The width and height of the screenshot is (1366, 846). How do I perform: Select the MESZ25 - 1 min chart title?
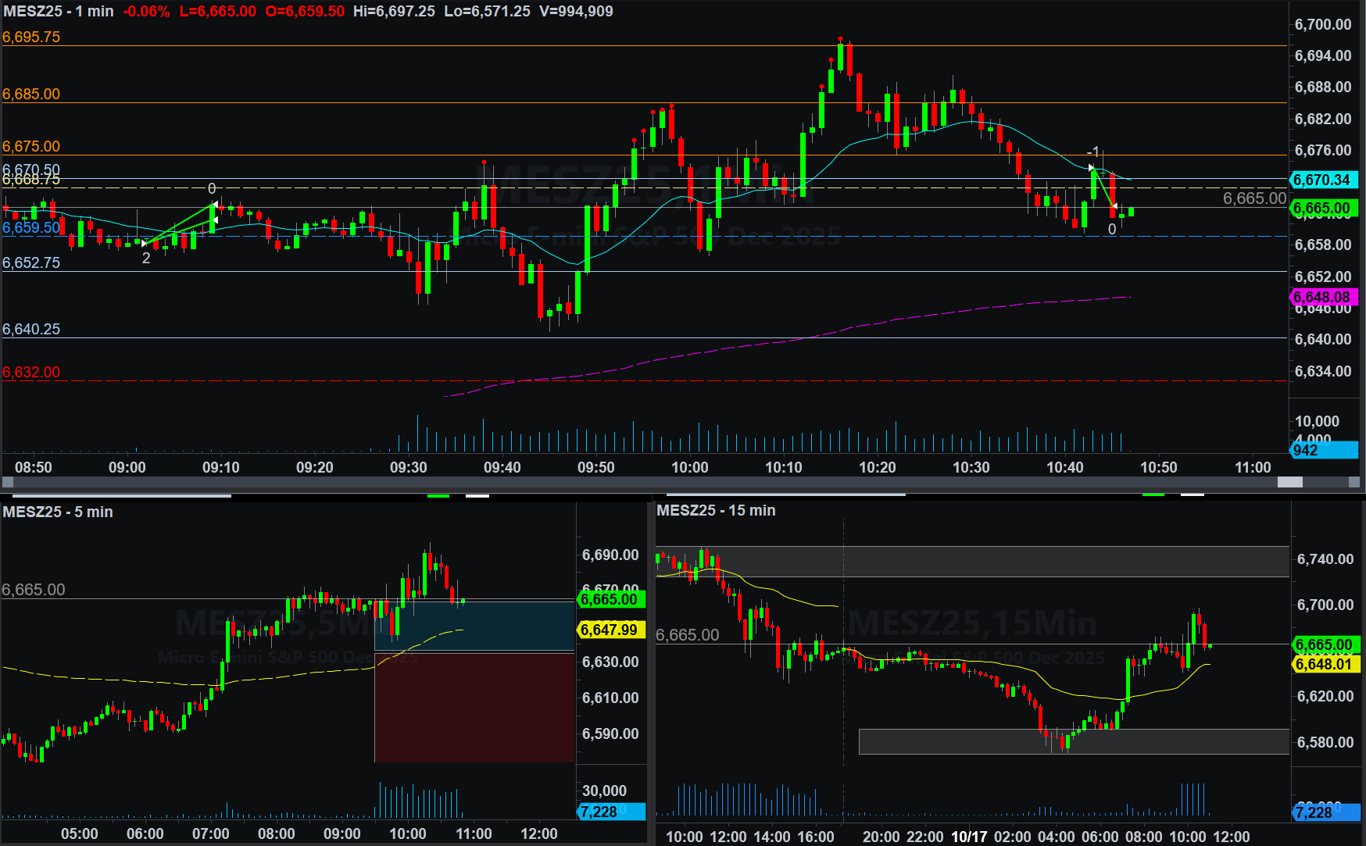(59, 12)
